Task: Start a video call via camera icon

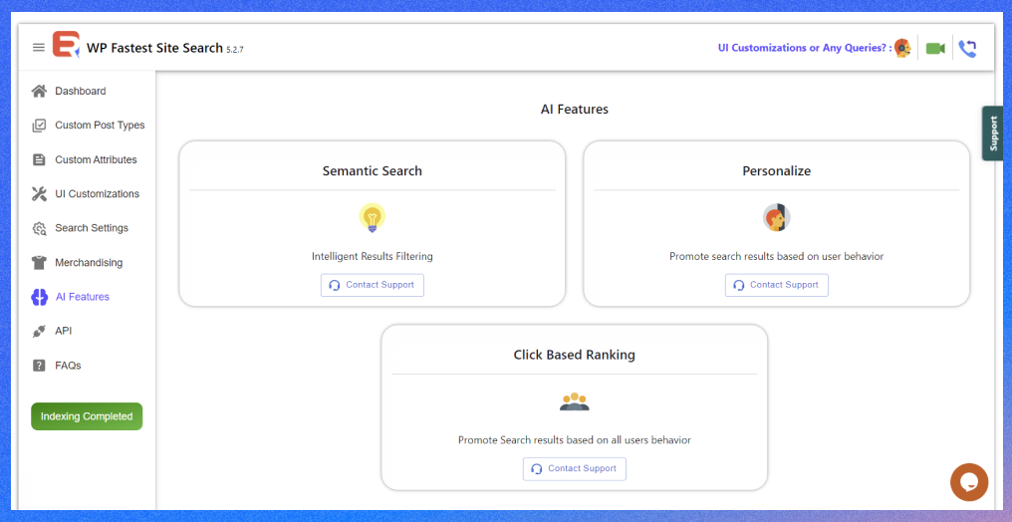Action: point(935,49)
